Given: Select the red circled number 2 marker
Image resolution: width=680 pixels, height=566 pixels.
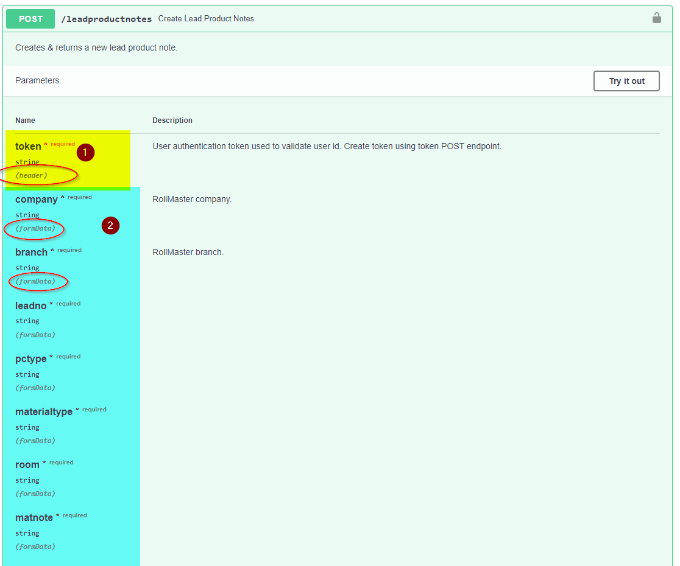Looking at the screenshot, I should point(110,226).
